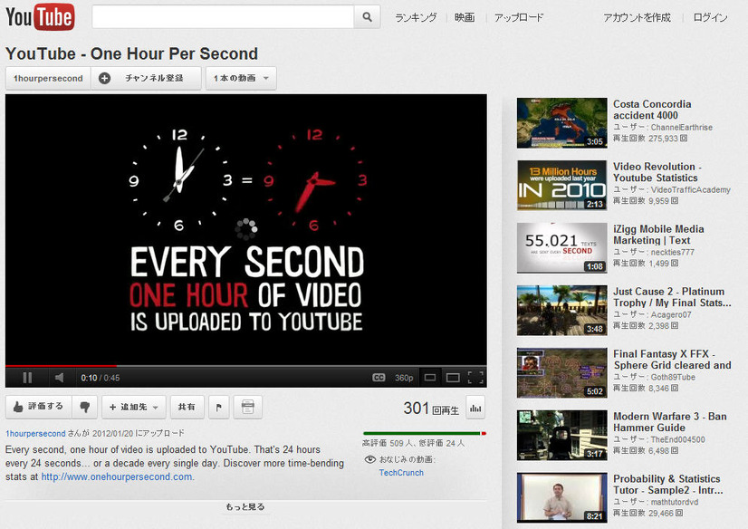Mute the video volume

(58, 378)
